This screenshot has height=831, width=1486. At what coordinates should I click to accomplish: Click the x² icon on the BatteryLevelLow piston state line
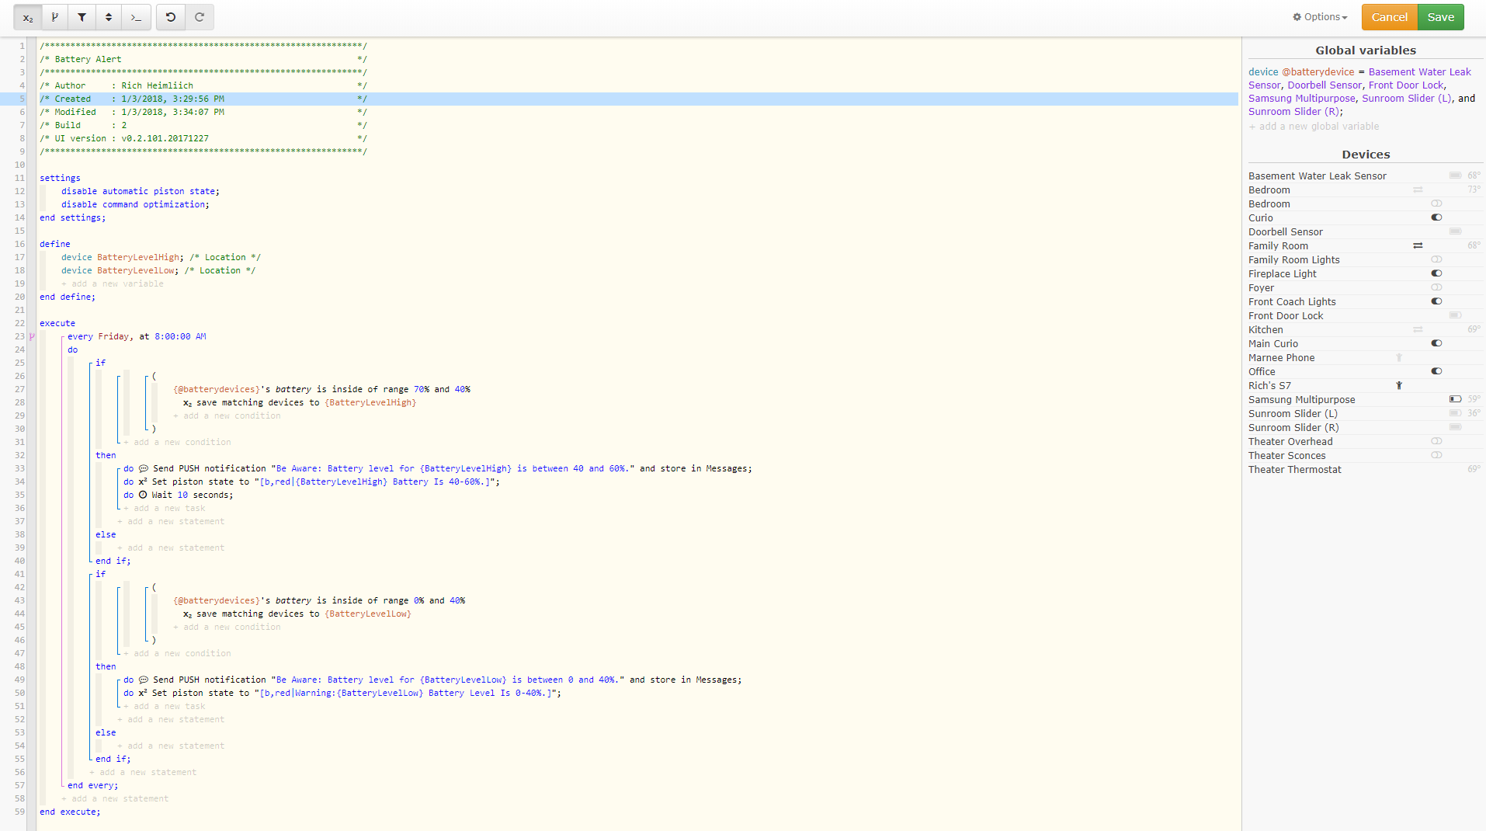(143, 693)
